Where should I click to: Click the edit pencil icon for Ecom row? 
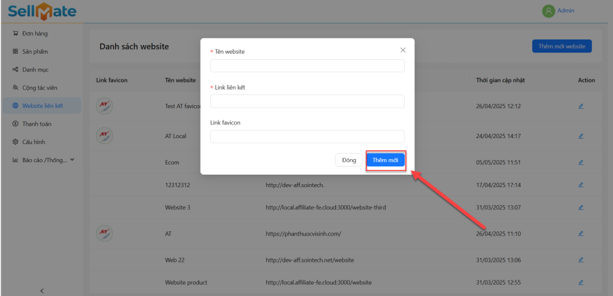click(580, 162)
